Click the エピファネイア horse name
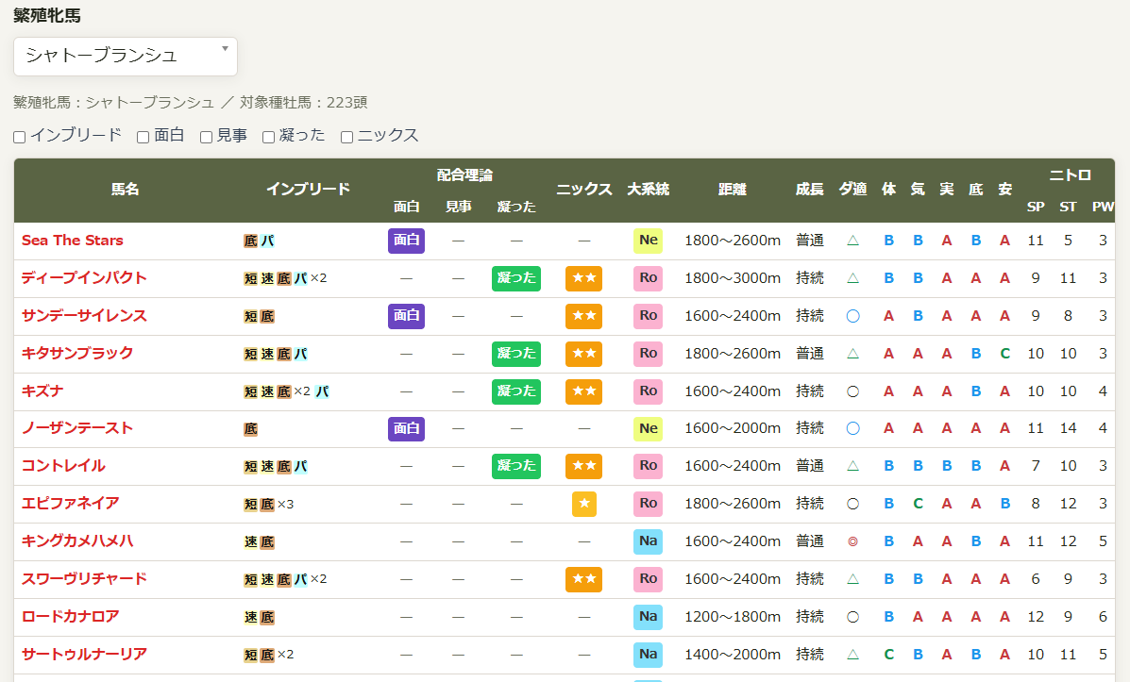1130x682 pixels. (71, 504)
